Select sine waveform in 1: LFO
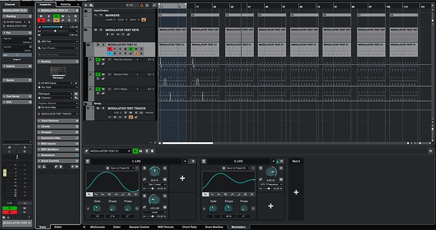The height and width of the screenshot is (230, 436). 89,195
